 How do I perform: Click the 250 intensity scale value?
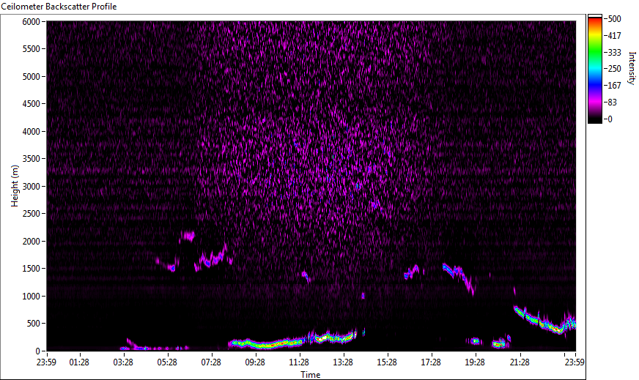click(x=614, y=69)
